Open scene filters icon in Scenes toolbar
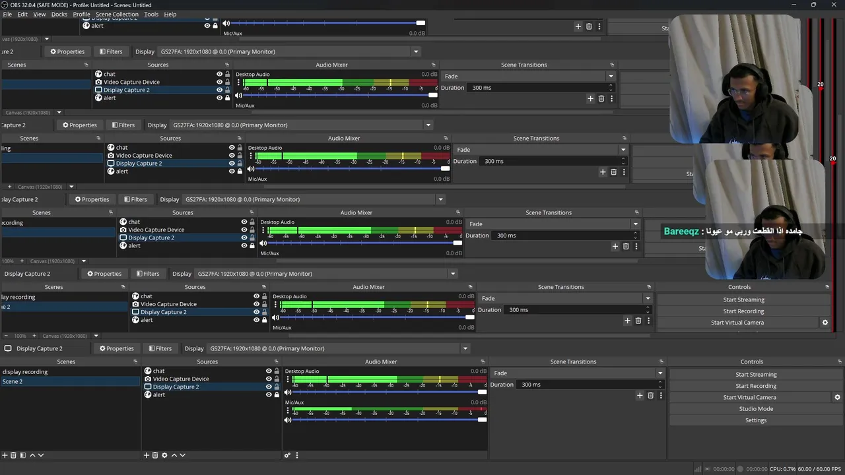This screenshot has width=845, height=475. pyautogui.click(x=22, y=455)
